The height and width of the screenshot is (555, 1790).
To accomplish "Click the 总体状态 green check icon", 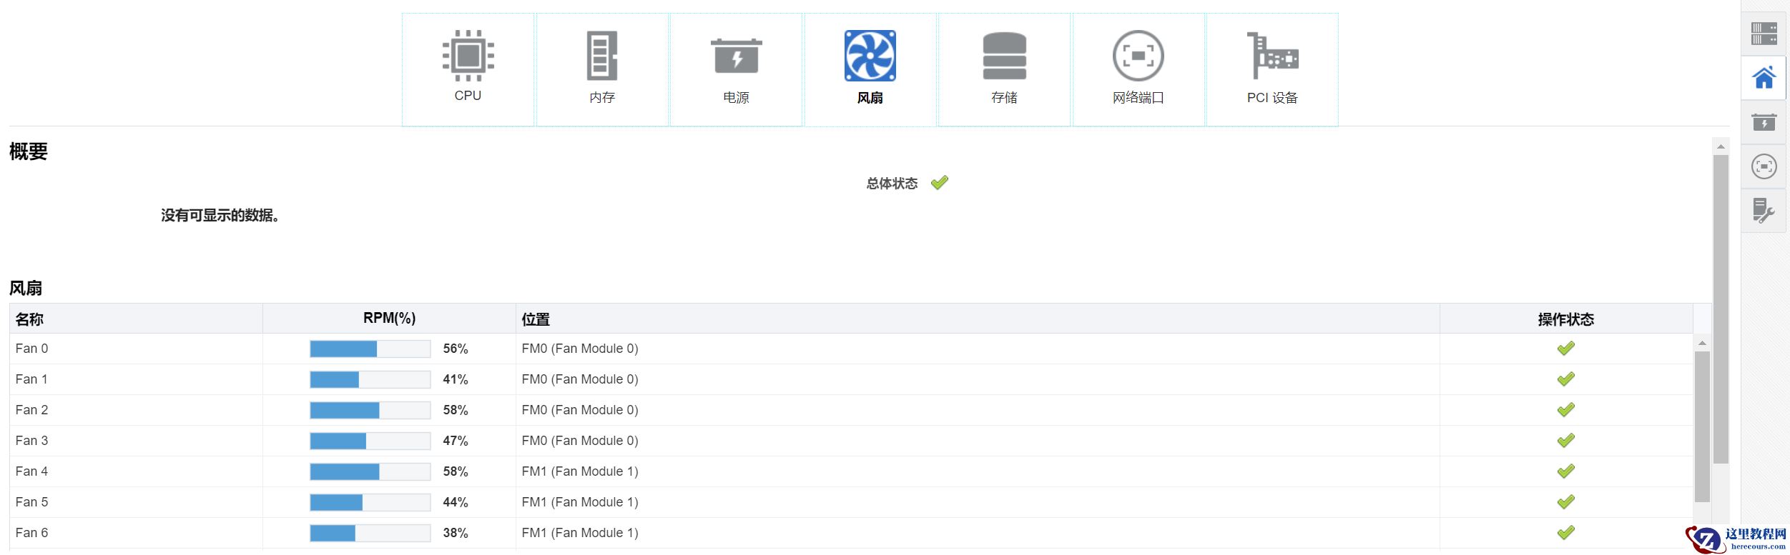I will (x=939, y=183).
